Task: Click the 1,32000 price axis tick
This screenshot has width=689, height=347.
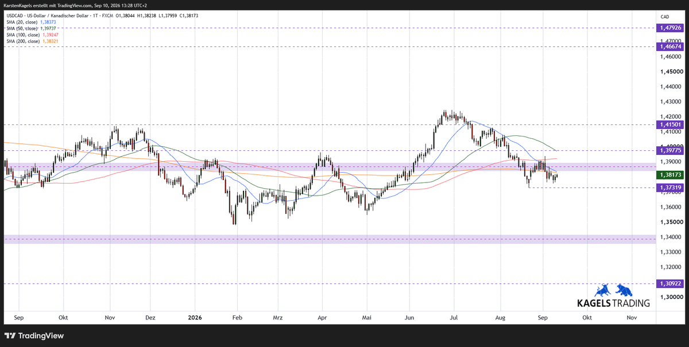Action: (671, 267)
